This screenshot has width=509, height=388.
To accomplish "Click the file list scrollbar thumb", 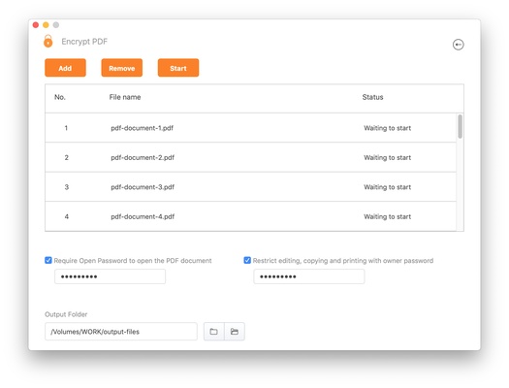I will coord(460,127).
